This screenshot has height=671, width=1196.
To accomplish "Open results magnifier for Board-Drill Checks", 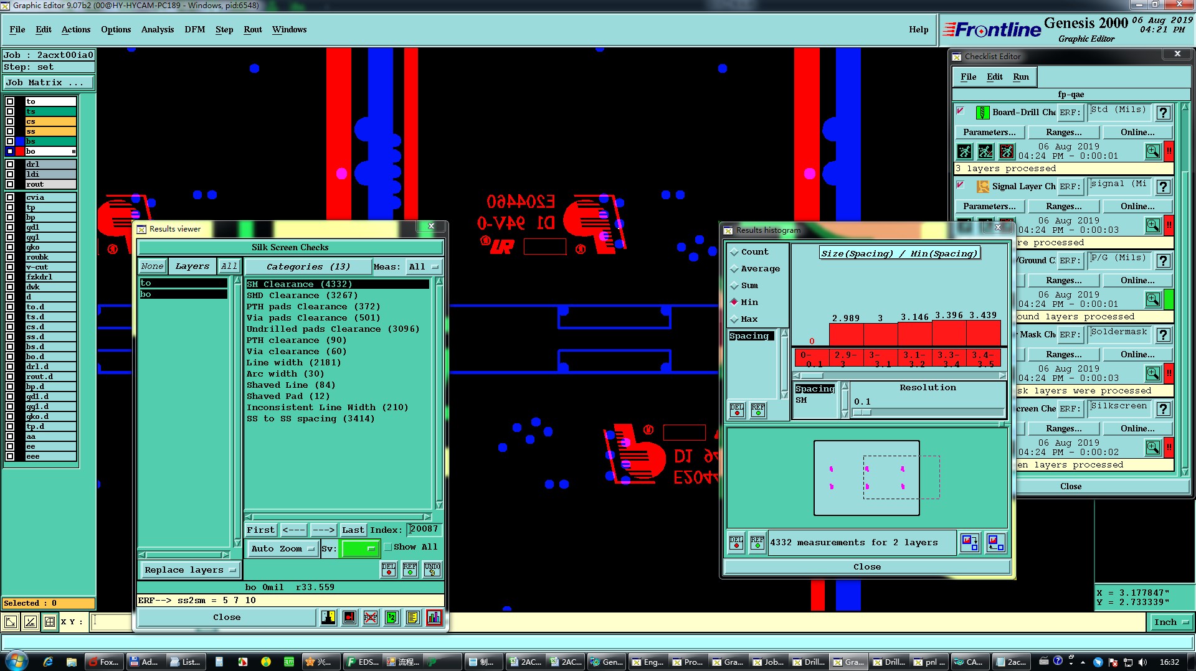I will tap(1152, 151).
